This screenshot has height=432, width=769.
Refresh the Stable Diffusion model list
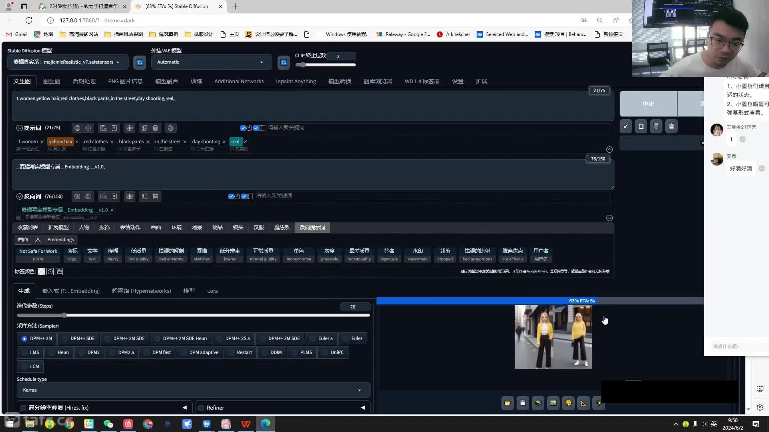(x=139, y=62)
